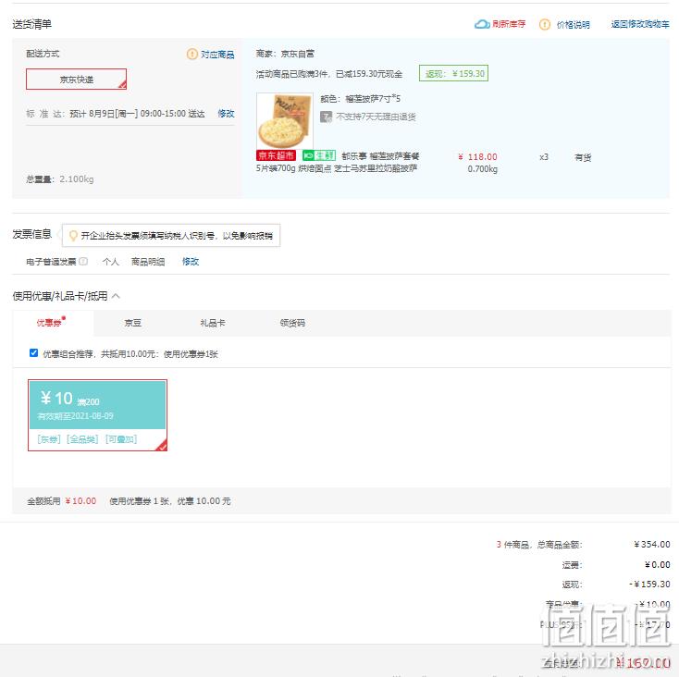This screenshot has width=679, height=677.
Task: Click the 商家：京东自营 text
Action: pyautogui.click(x=285, y=54)
